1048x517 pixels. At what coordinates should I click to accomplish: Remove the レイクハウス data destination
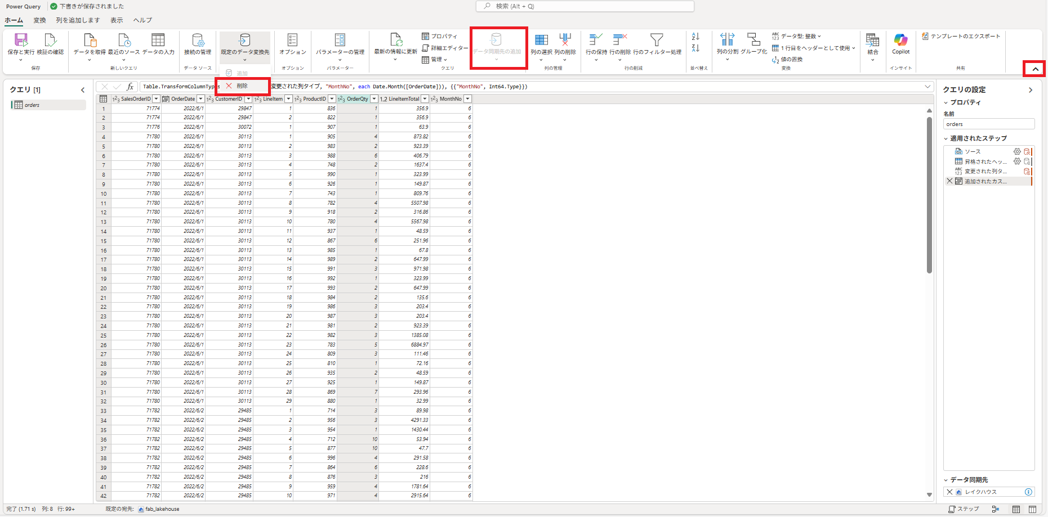click(950, 492)
